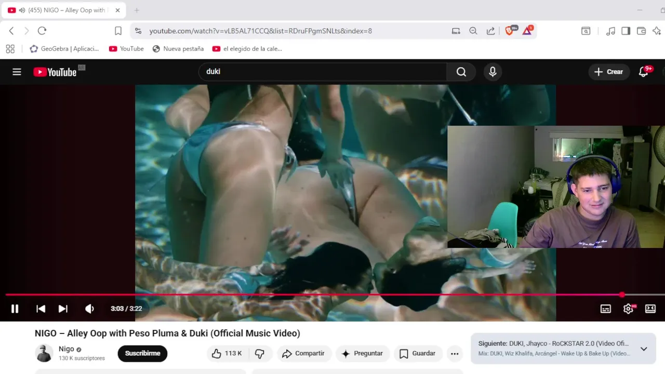Open the Leo AI sparkle icon
Screen dimensions: 665x374
pos(657,31)
